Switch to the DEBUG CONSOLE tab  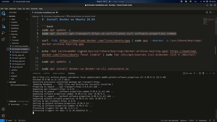tap(59, 73)
